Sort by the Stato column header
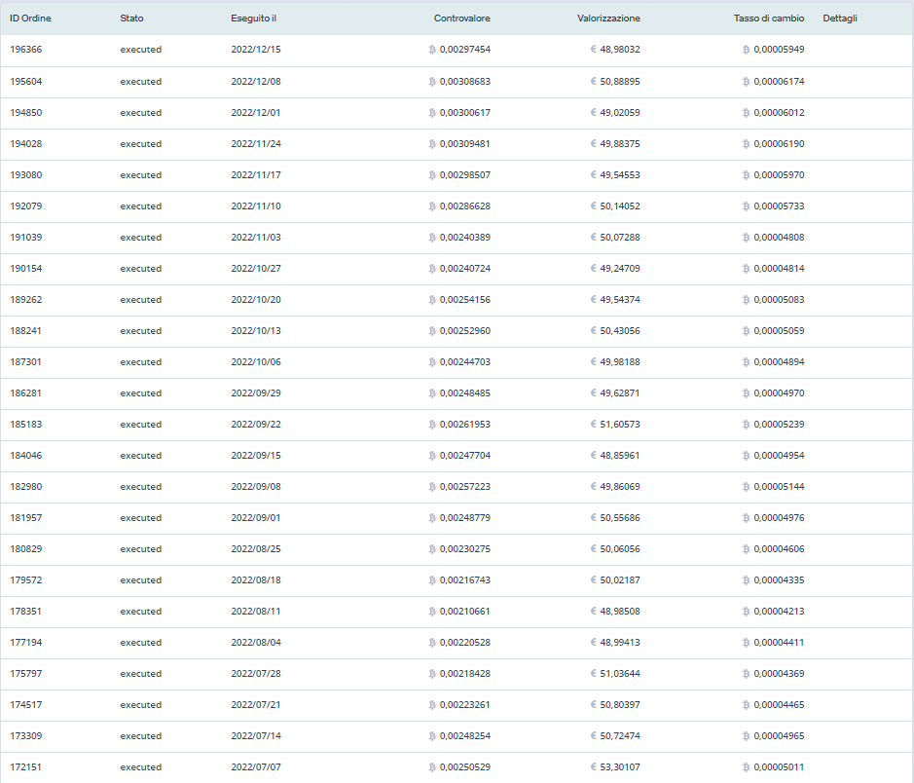The height and width of the screenshot is (783, 914). (x=131, y=19)
